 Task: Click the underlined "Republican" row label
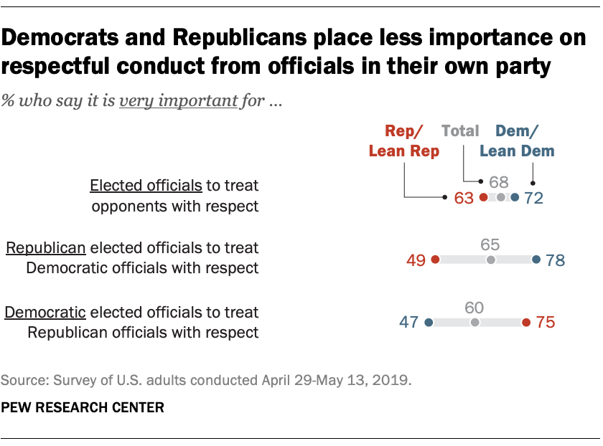point(46,249)
